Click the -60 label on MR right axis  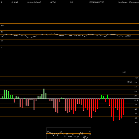(136, 114)
